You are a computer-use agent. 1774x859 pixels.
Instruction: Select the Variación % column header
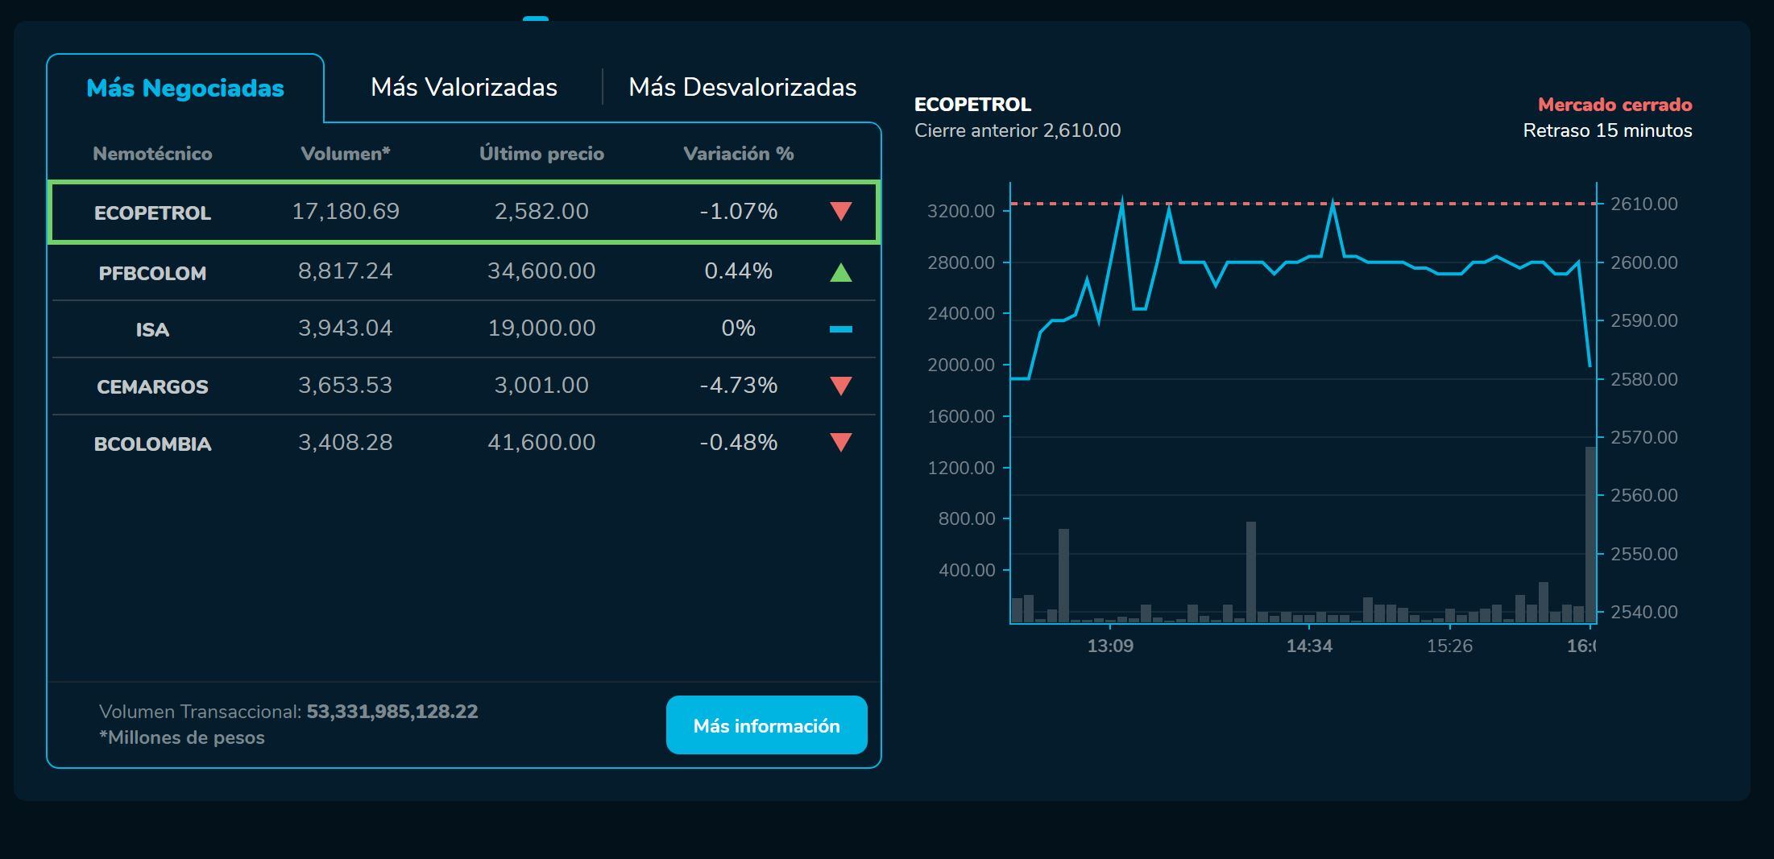739,153
